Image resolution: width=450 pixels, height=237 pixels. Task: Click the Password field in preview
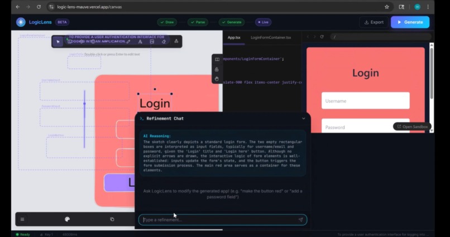point(365,126)
